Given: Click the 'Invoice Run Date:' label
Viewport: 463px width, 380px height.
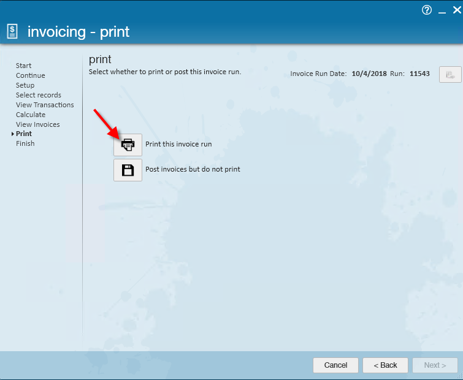Looking at the screenshot, I should click(318, 74).
